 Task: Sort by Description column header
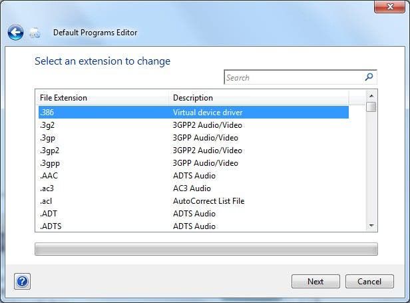(259, 98)
